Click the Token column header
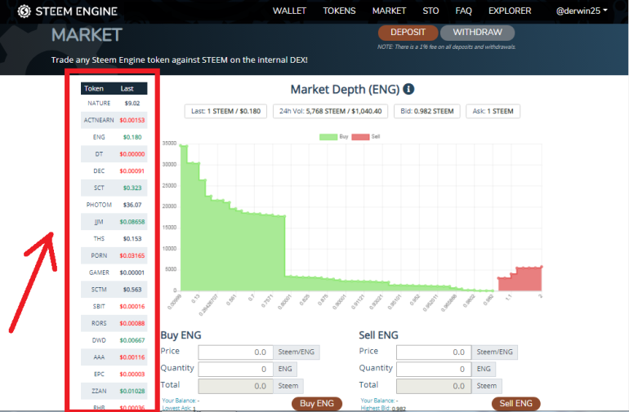The image size is (629, 412). pyautogui.click(x=94, y=89)
